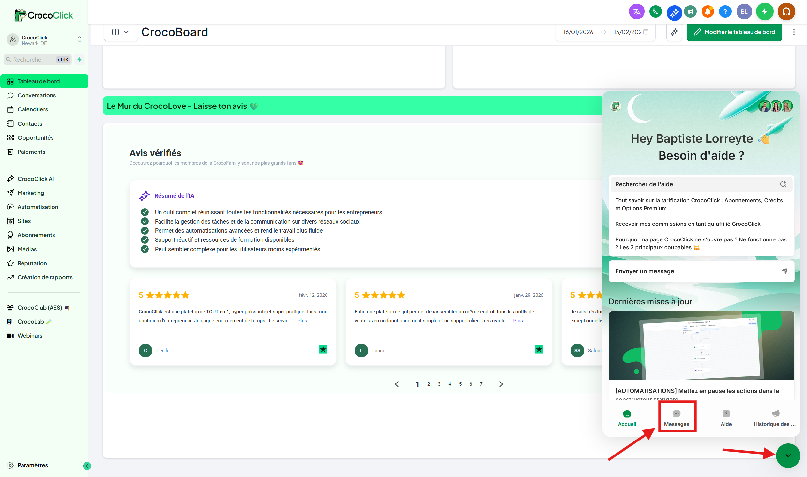Open the three-dot dashboard options menu

click(x=794, y=32)
